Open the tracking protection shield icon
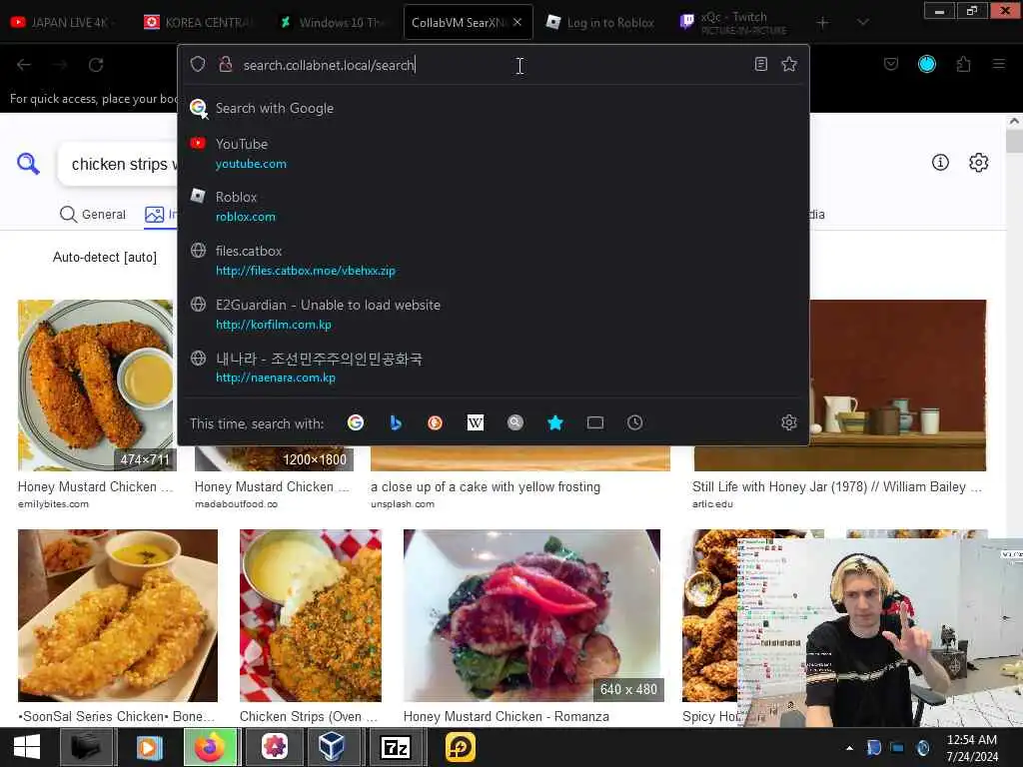Viewport: 1023px width, 767px height. (198, 64)
